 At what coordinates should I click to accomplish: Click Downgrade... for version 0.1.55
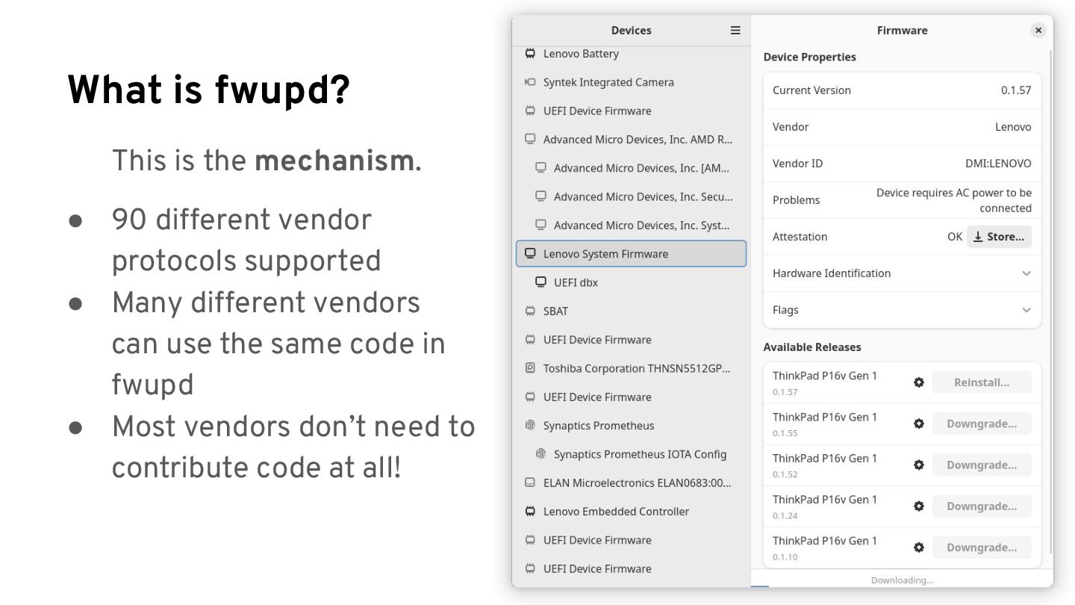point(982,423)
